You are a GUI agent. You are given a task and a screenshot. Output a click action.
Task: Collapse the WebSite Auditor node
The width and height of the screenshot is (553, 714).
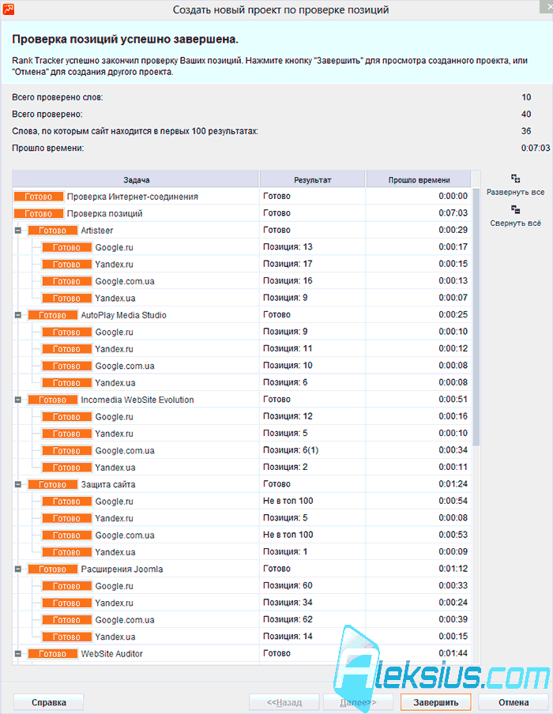click(x=18, y=654)
